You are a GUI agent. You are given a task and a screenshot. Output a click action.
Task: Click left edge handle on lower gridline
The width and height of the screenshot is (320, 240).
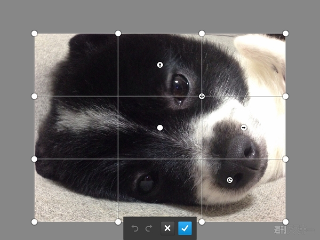34,159
